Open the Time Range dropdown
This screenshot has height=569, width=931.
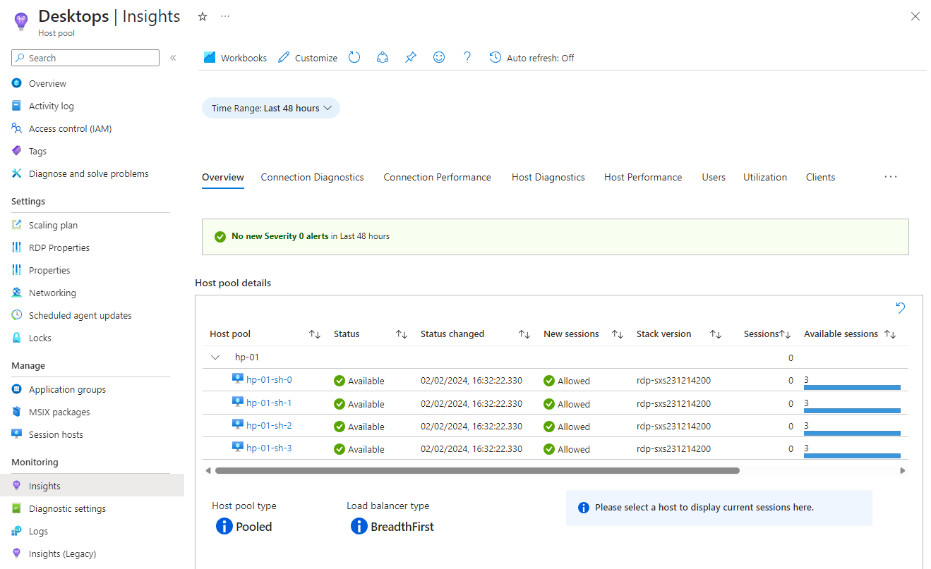coord(271,108)
